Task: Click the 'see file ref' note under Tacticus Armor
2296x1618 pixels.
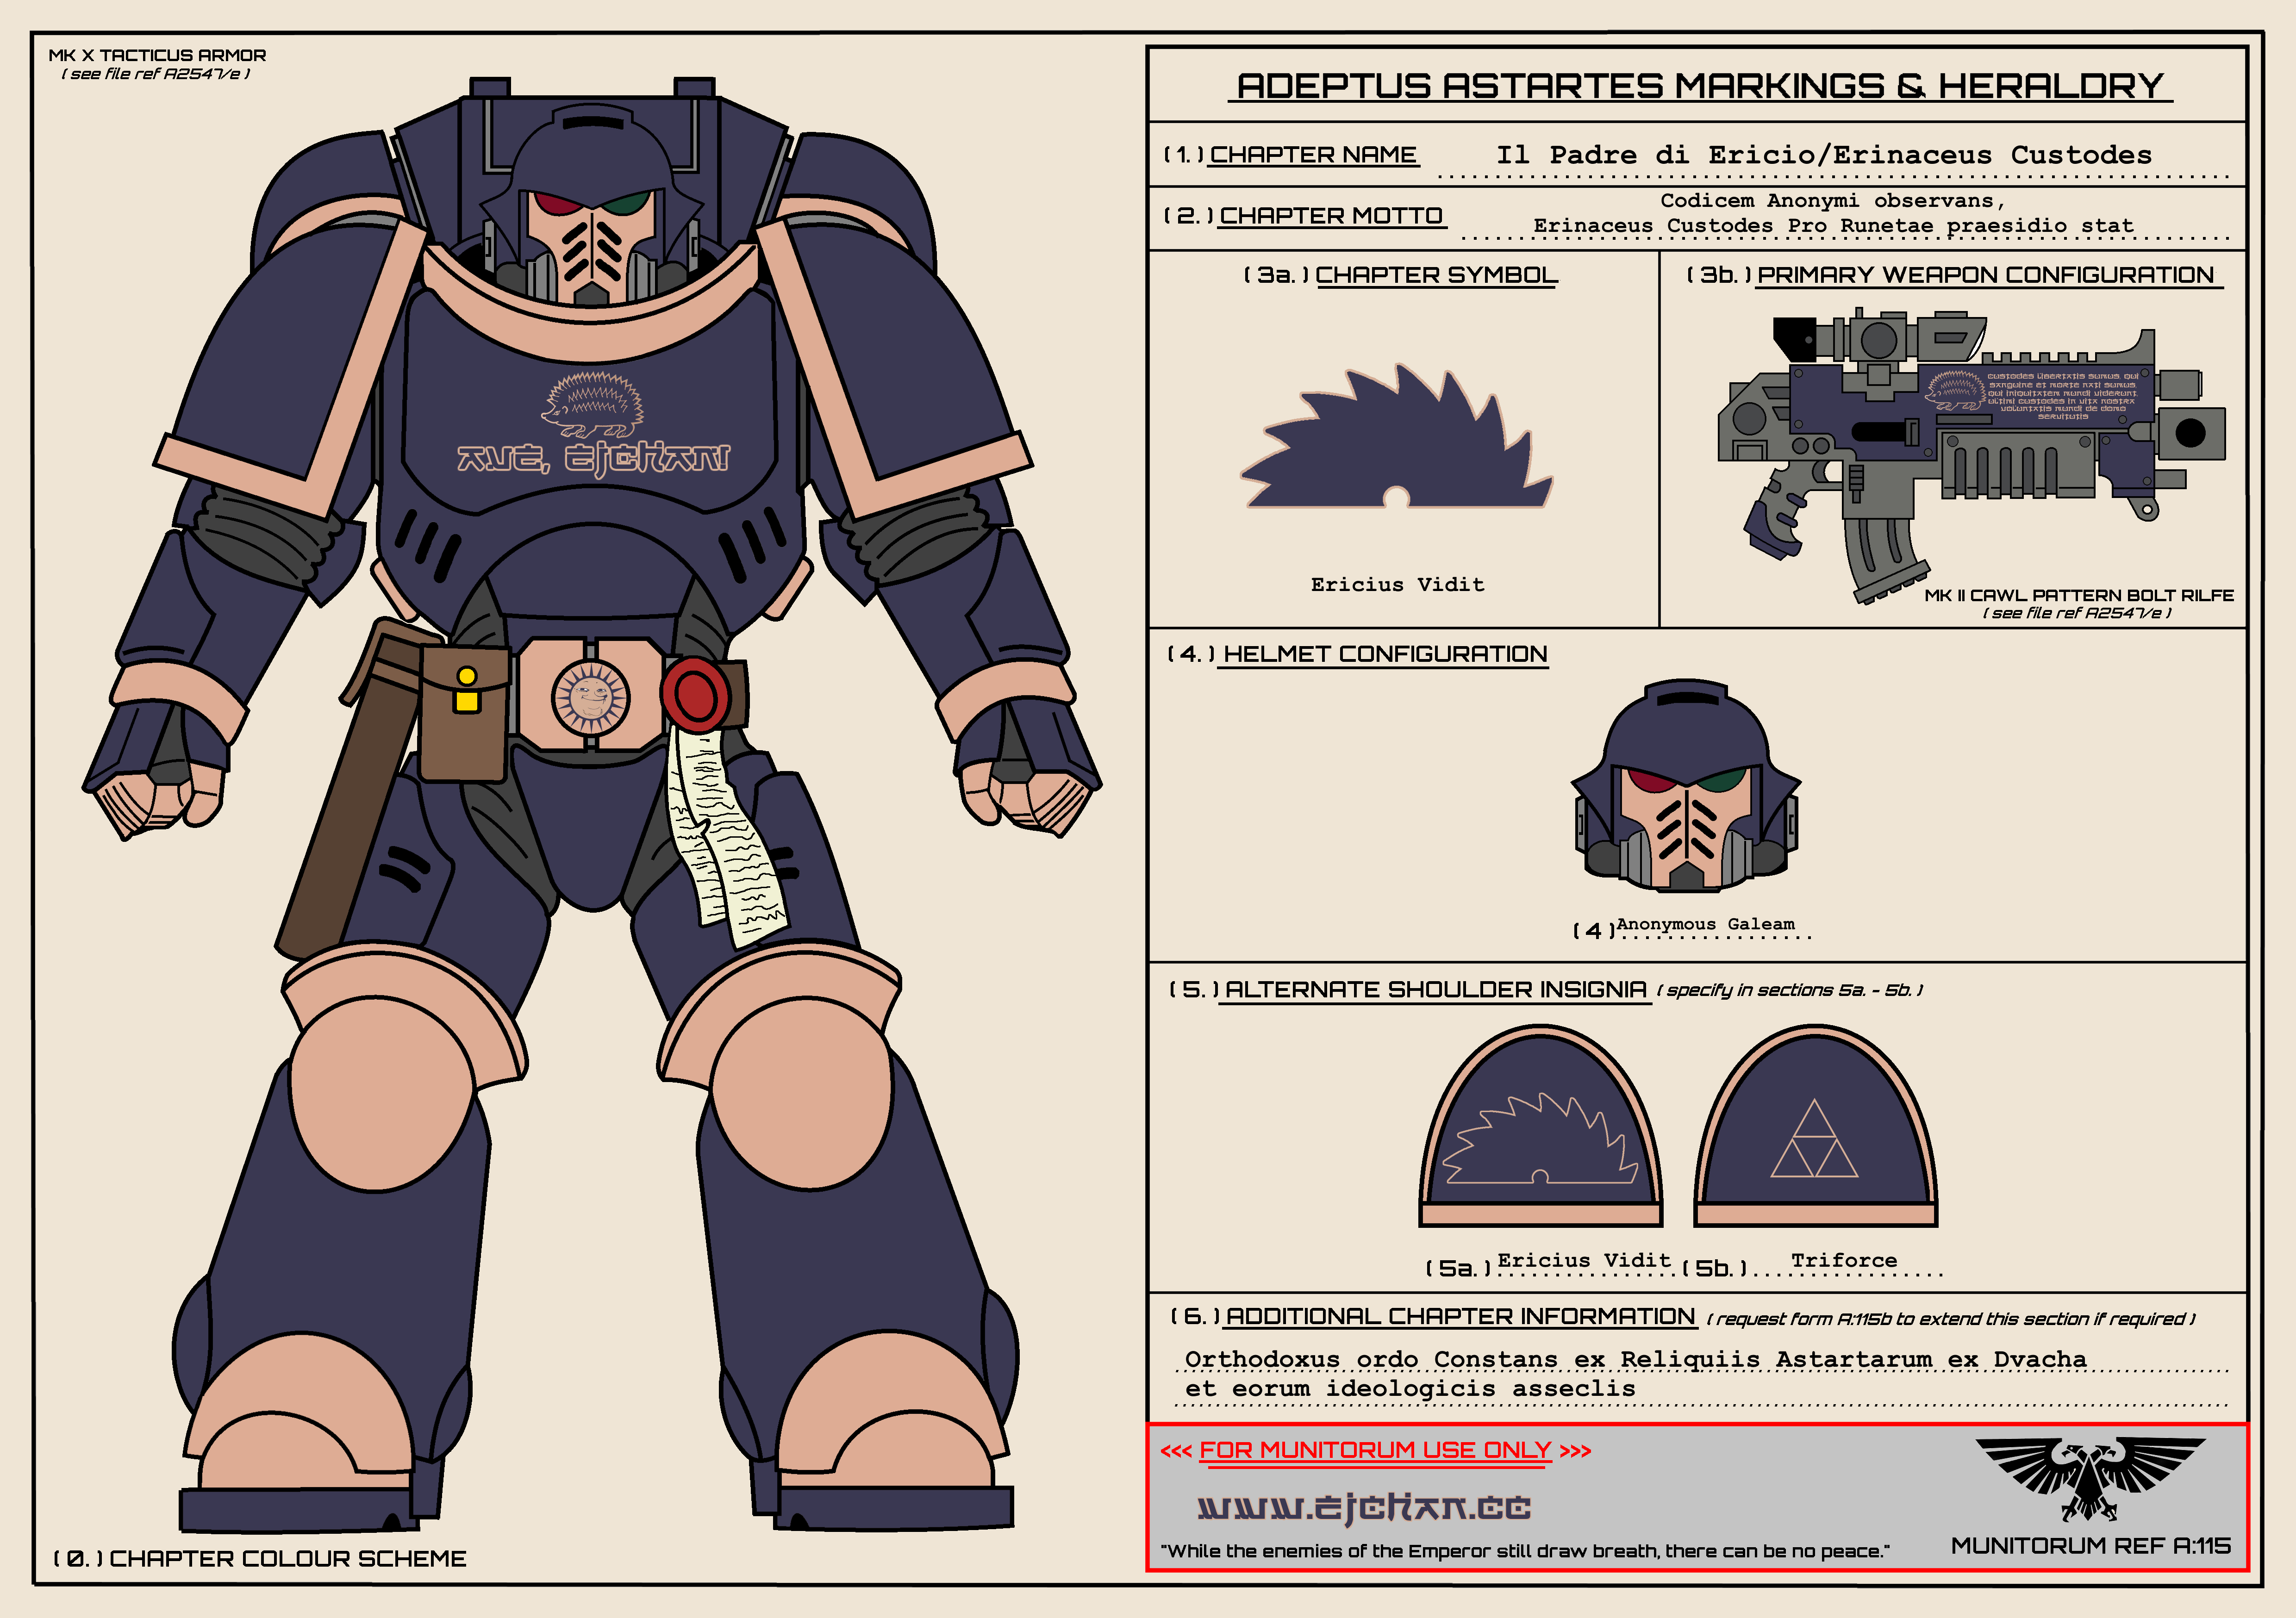Action: (x=155, y=73)
